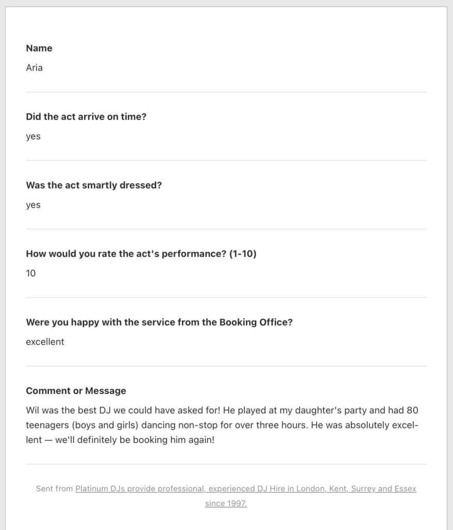Click the 'Comment or Message' heading
Image resolution: width=453 pixels, height=530 pixels.
point(76,391)
